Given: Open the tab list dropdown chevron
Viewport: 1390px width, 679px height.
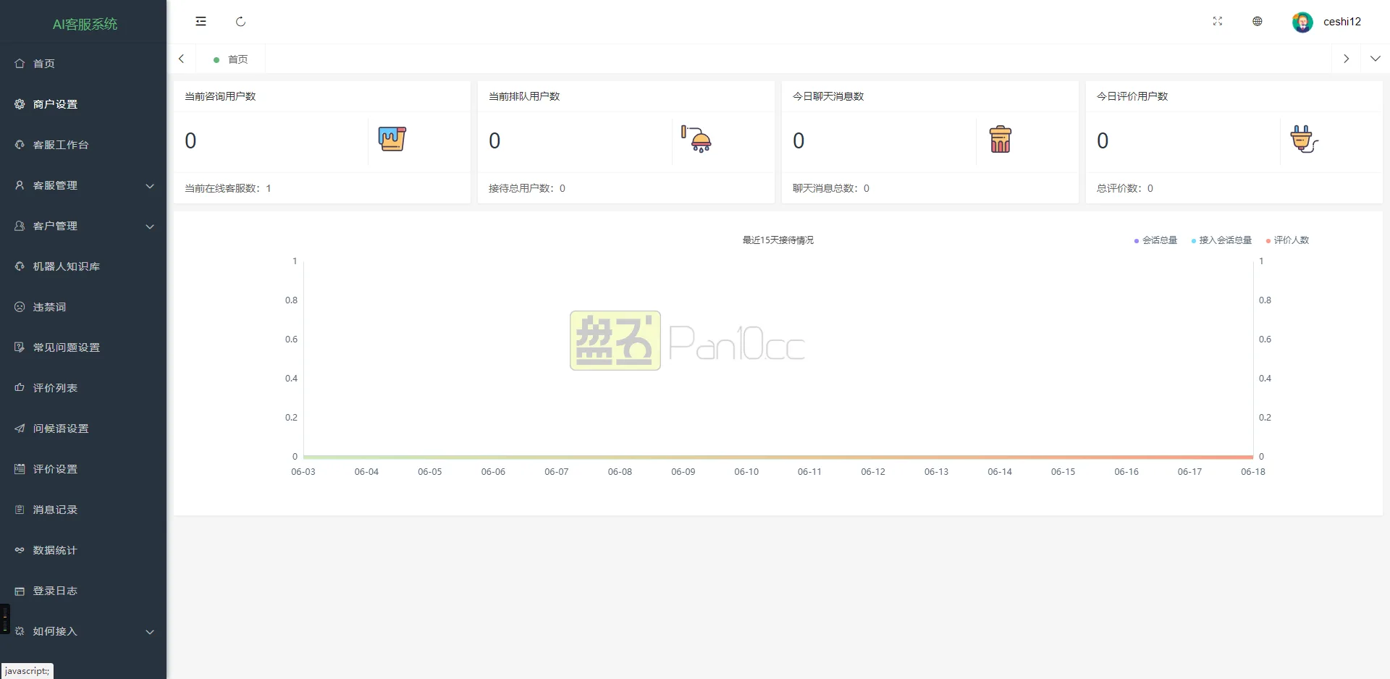Looking at the screenshot, I should 1376,59.
